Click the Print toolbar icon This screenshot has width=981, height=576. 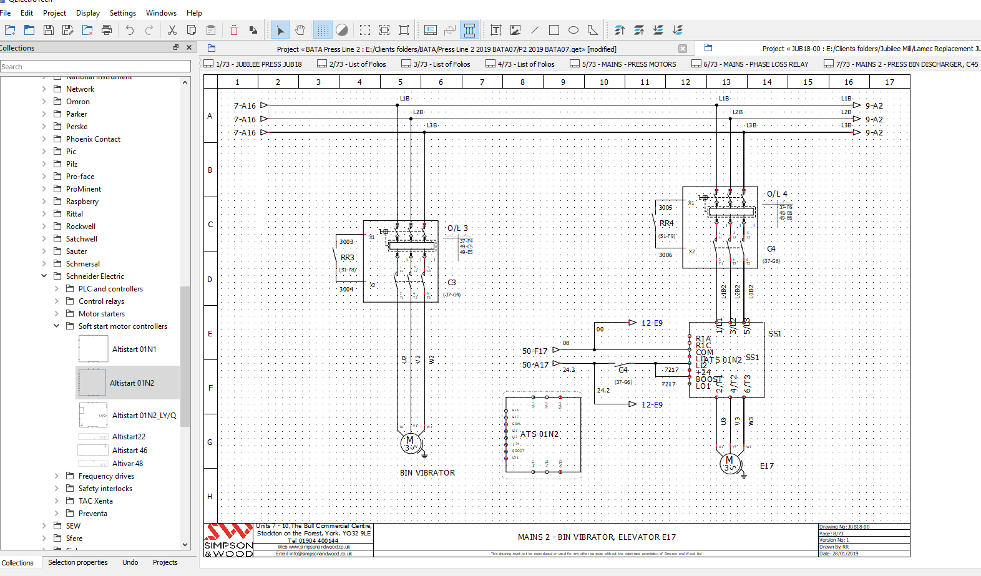(x=107, y=30)
